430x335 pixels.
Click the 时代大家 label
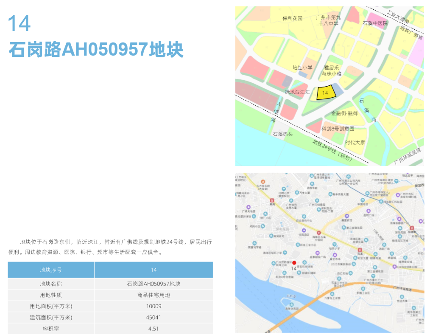[x=355, y=142]
